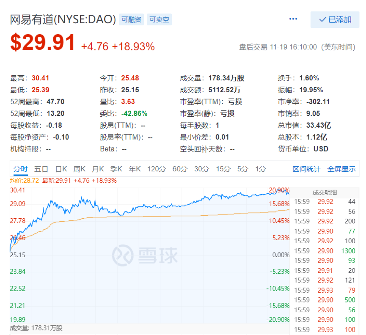
Task: Click the 最小价差 value 0.01
Action: 222,137
